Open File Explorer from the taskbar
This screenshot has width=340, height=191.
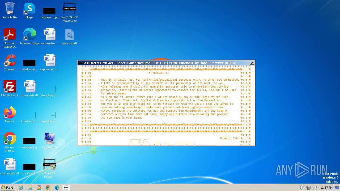click(x=30, y=188)
